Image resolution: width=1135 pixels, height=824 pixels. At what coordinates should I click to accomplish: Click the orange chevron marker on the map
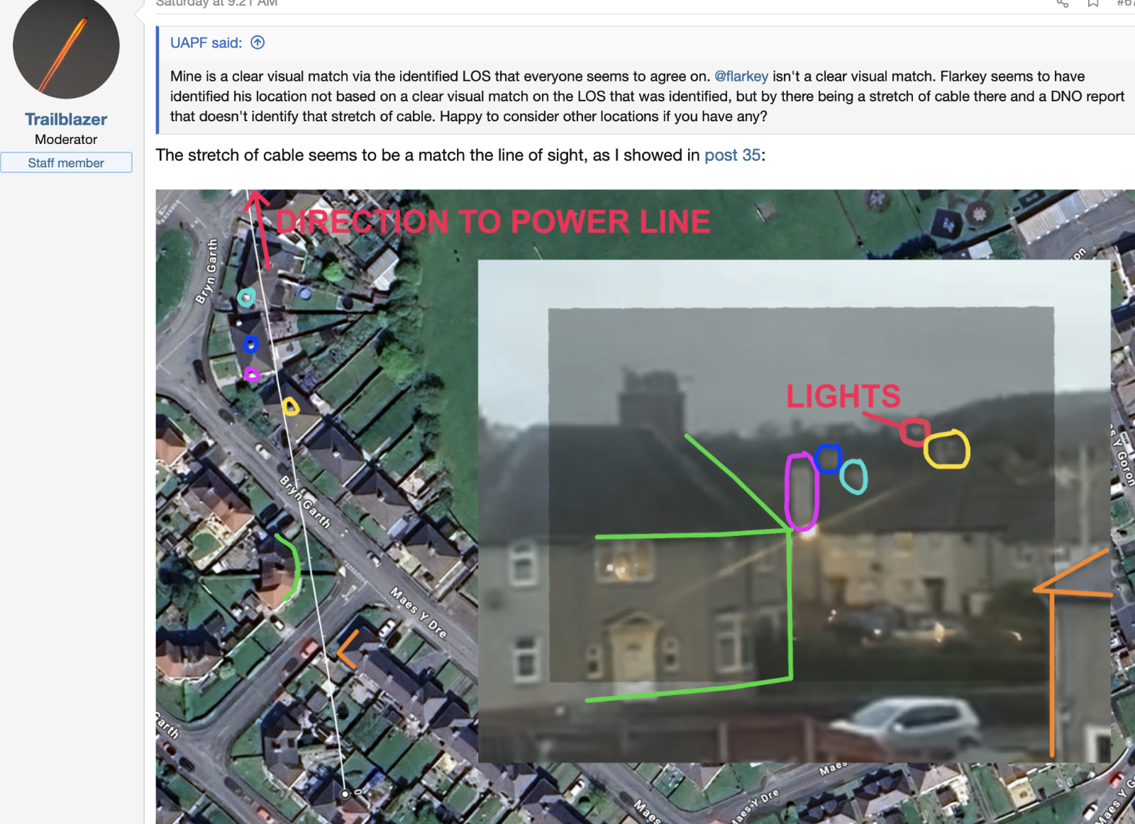click(x=348, y=649)
